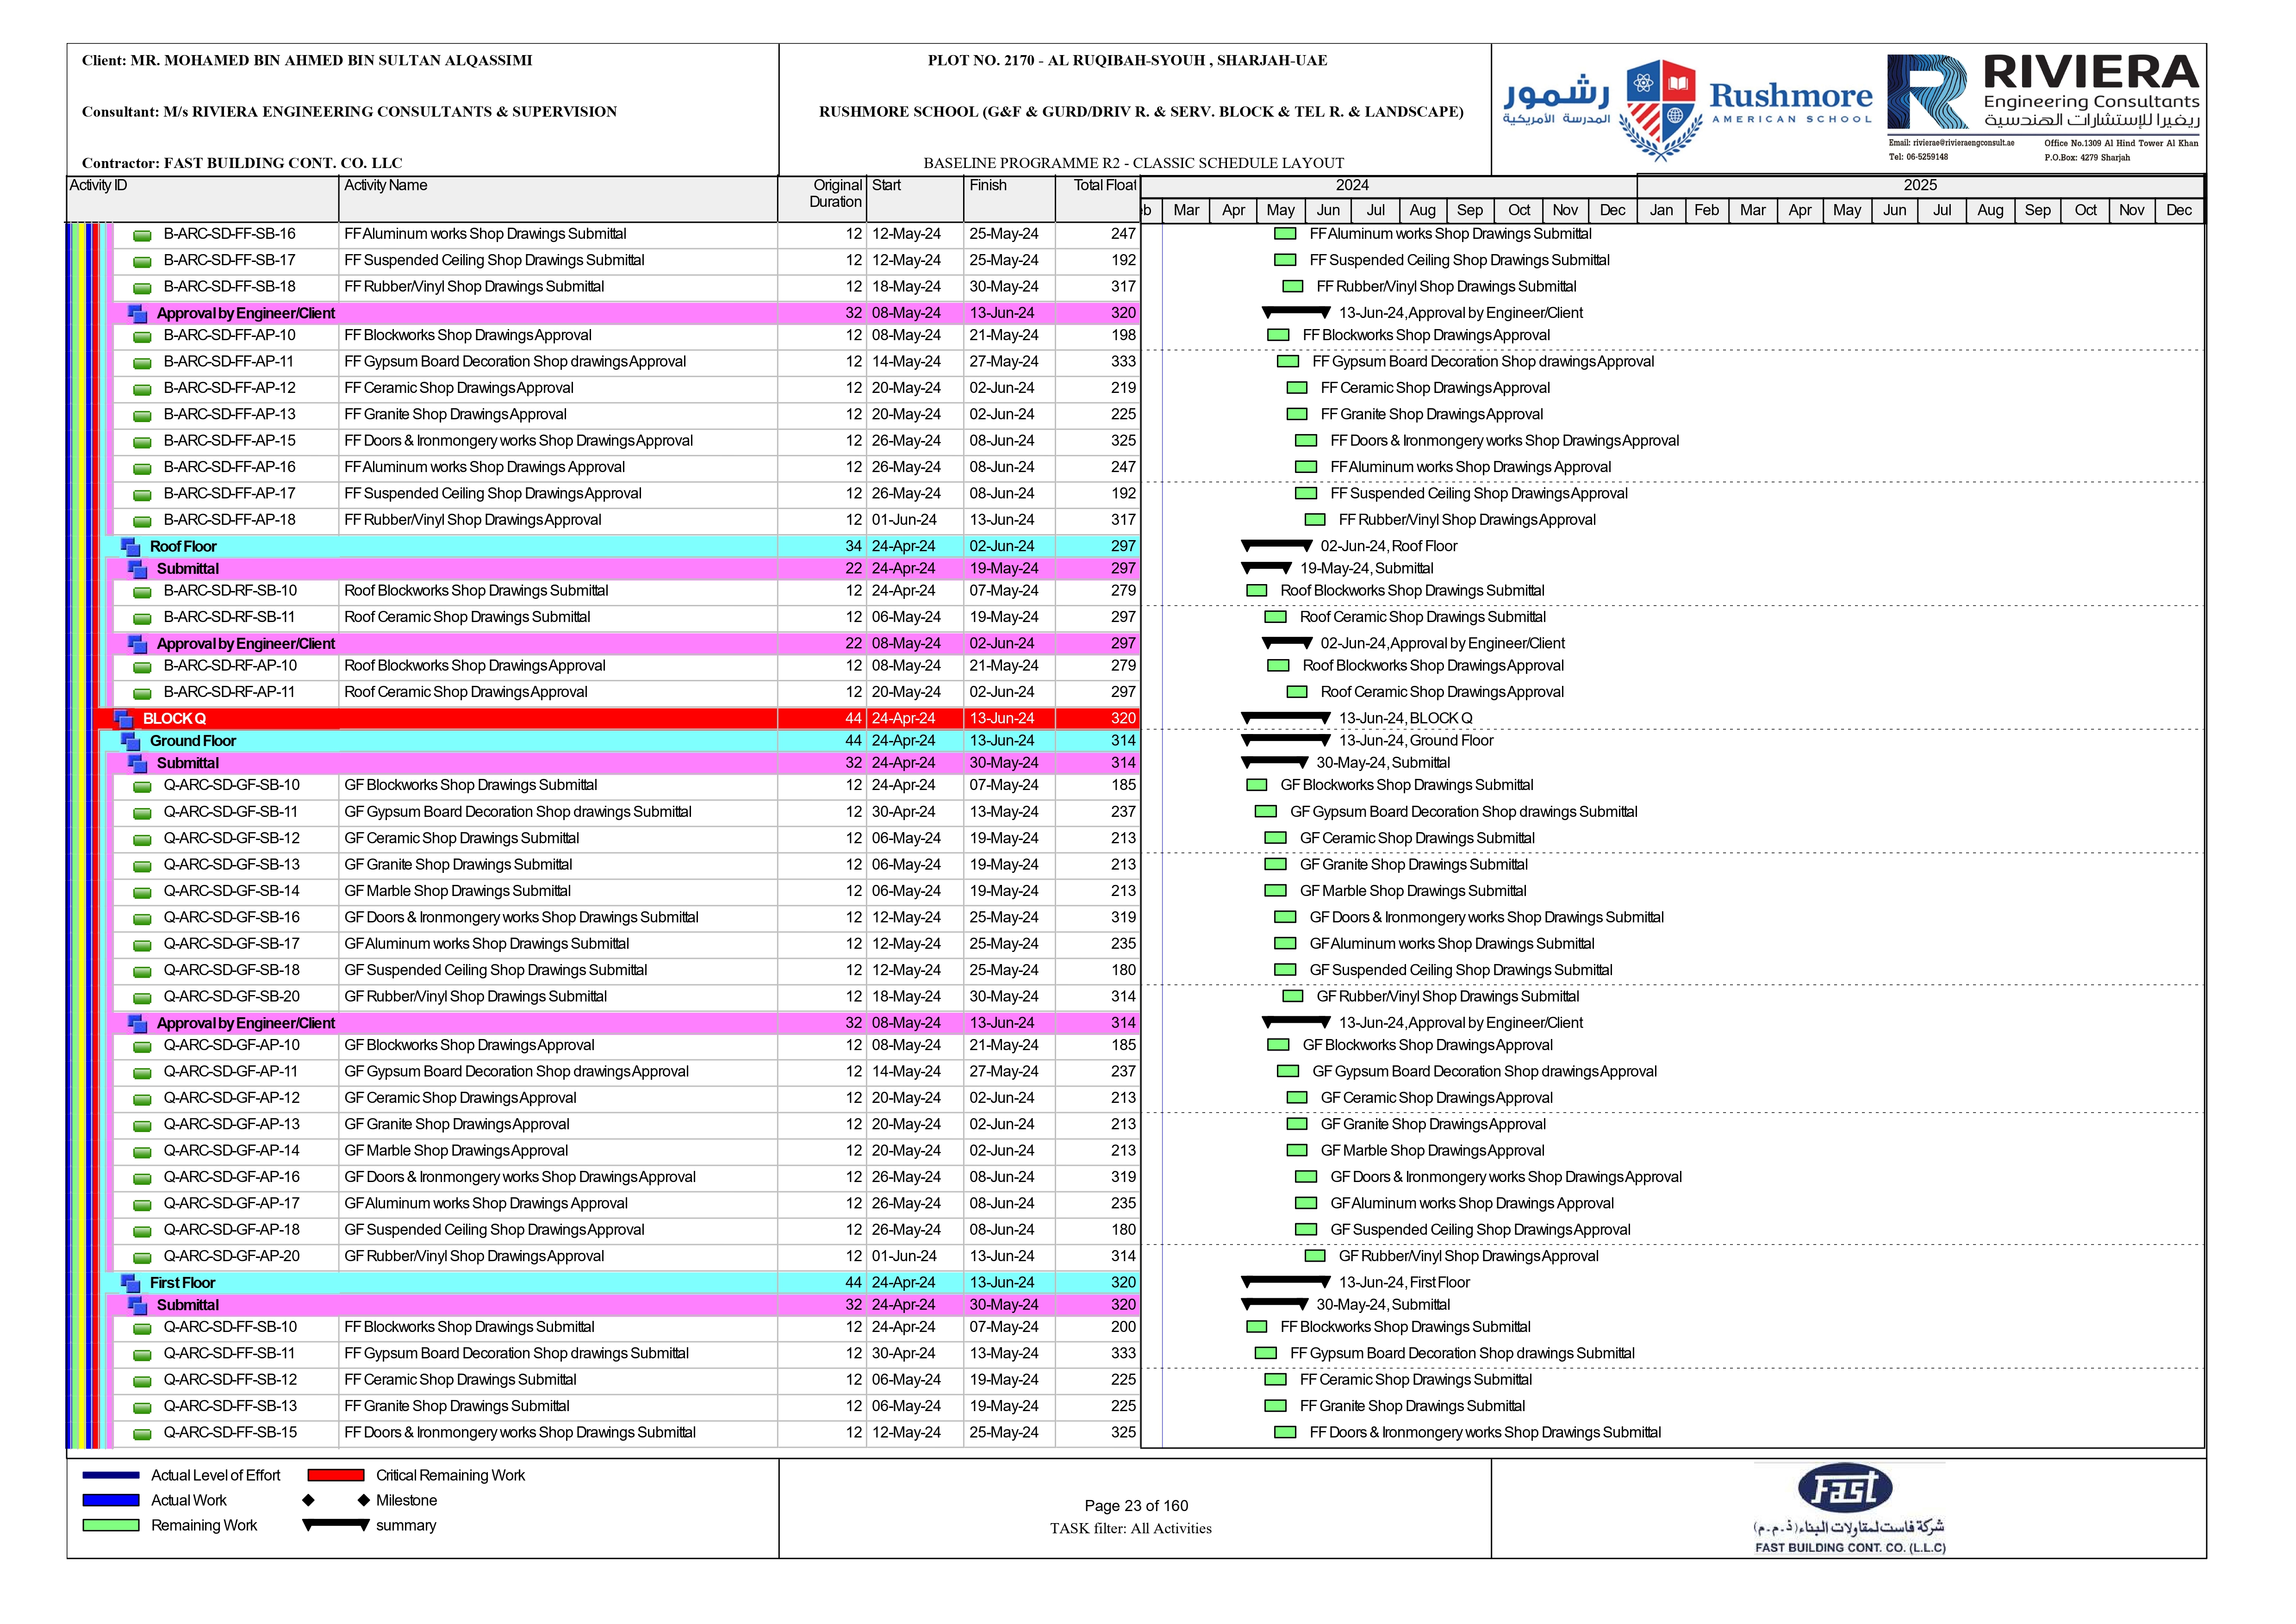Image resolution: width=2296 pixels, height=1624 pixels.
Task: Click finish date 07-May-24 of B-ARC-SD-RF-SB-10
Action: [1004, 591]
